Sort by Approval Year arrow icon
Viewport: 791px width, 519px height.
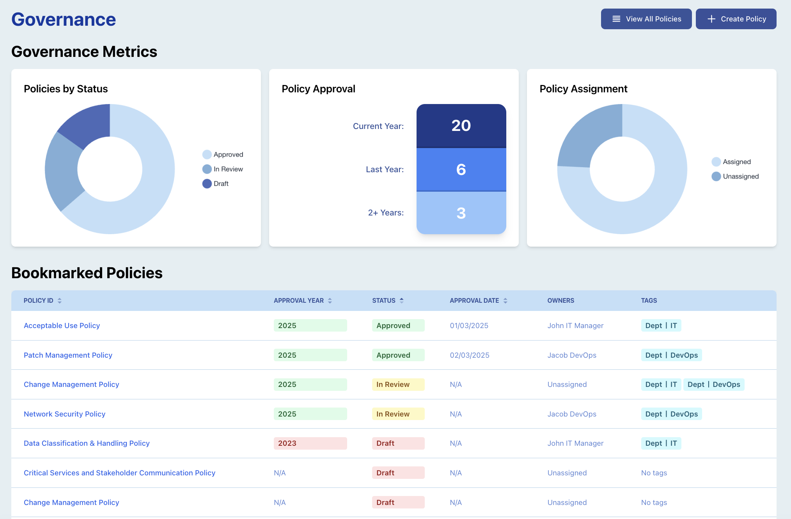[x=330, y=301]
